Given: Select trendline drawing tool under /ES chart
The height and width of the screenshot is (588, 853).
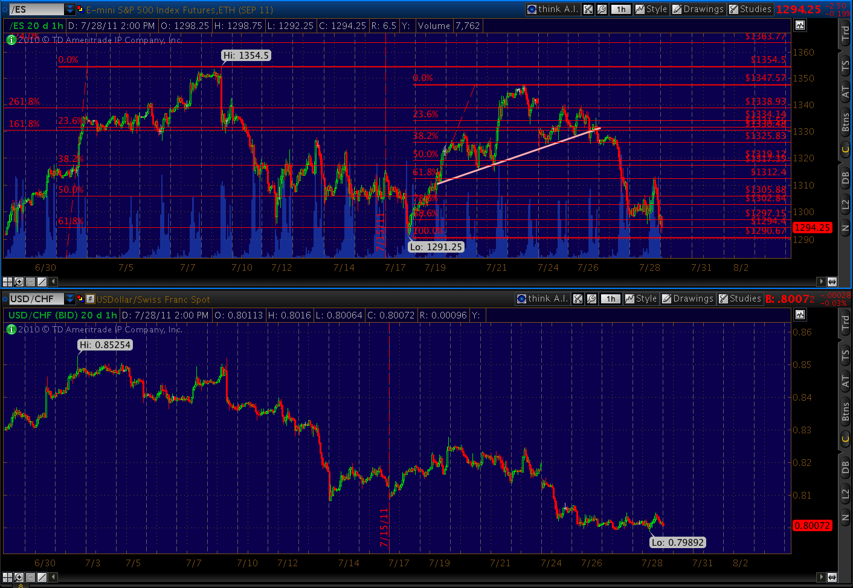Looking at the screenshot, I should [42, 282].
